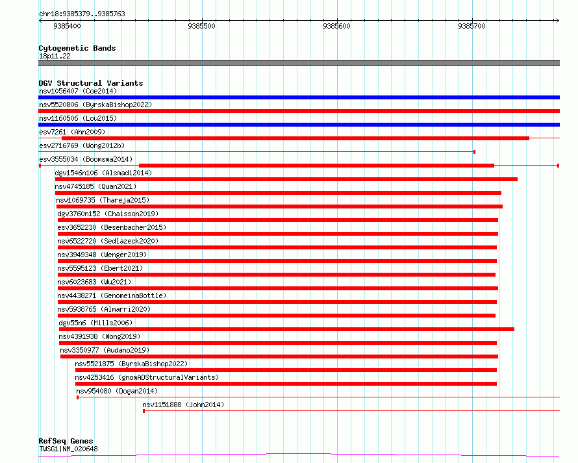Click the gray 18p11.22 cytogenetic band bar
Screen dimensions: 578x463
(299, 63)
